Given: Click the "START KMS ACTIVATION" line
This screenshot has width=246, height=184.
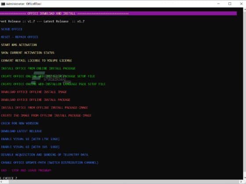Looking at the screenshot, I should [19, 45].
